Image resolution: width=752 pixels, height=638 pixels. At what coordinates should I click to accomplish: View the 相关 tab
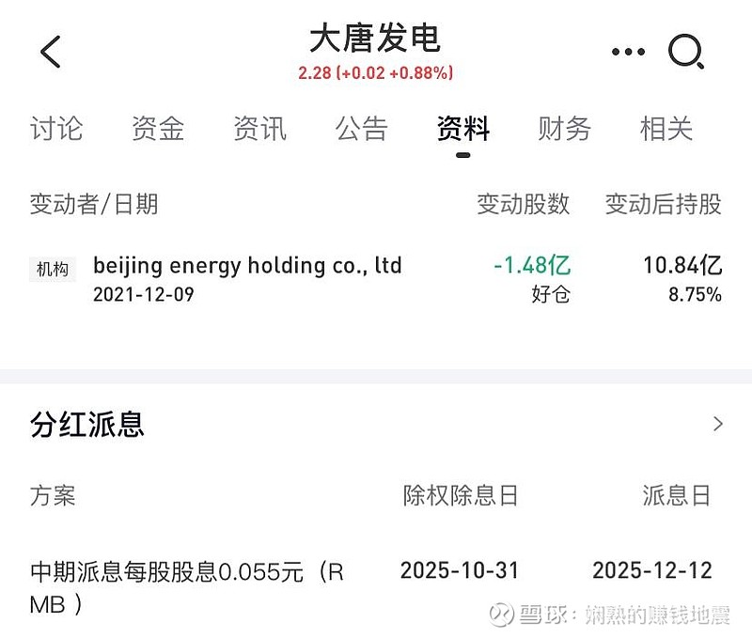tap(667, 130)
